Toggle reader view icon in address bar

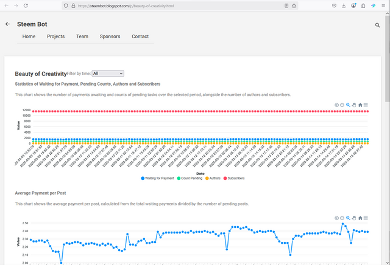coord(286,5)
